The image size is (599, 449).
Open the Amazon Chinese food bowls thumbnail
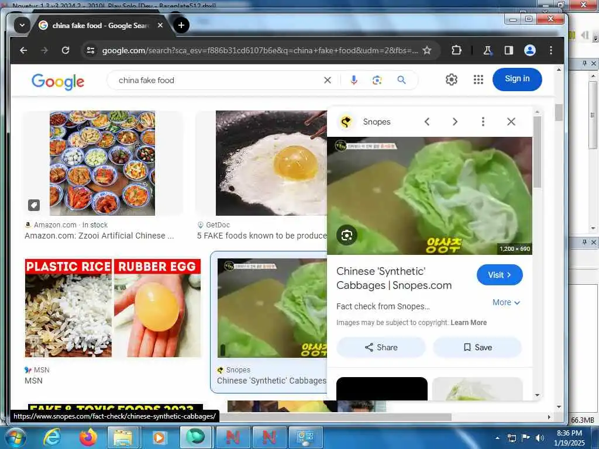[102, 163]
